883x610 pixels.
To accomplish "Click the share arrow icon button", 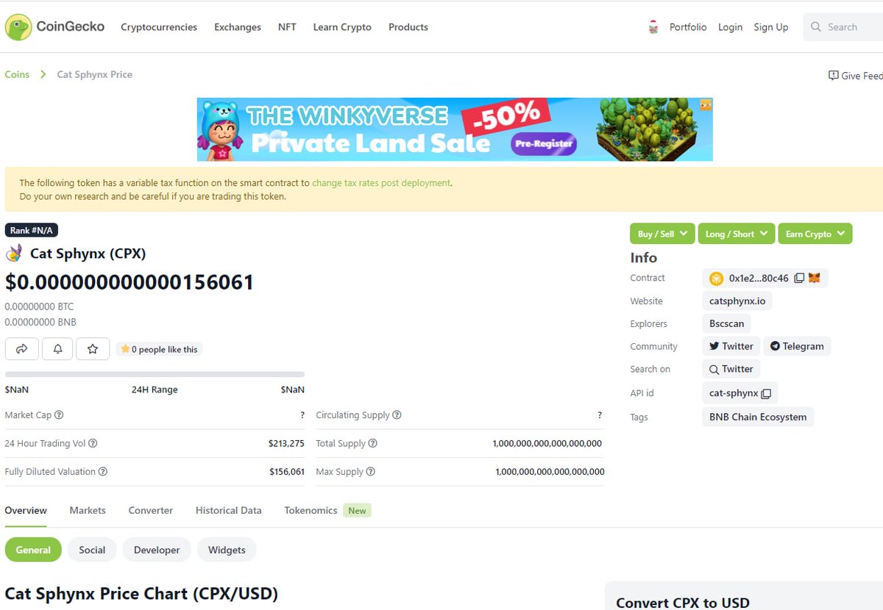I will tap(21, 349).
